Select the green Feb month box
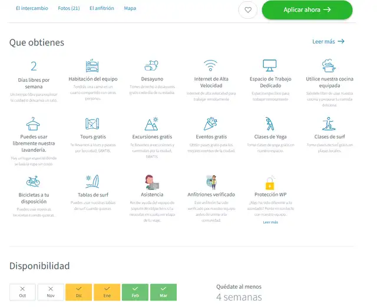 [135, 292]
